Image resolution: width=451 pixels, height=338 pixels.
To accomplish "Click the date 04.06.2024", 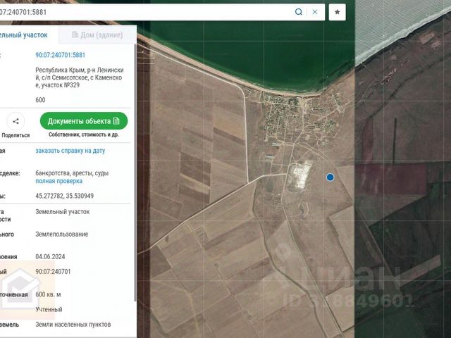I will tap(50, 256).
